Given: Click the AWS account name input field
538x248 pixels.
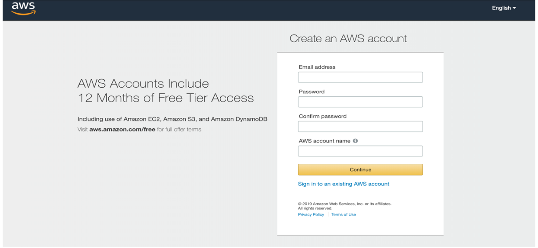Looking at the screenshot, I should pos(360,151).
